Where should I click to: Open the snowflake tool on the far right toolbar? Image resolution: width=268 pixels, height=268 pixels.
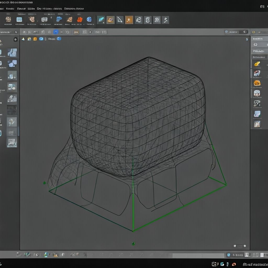coord(129,20)
